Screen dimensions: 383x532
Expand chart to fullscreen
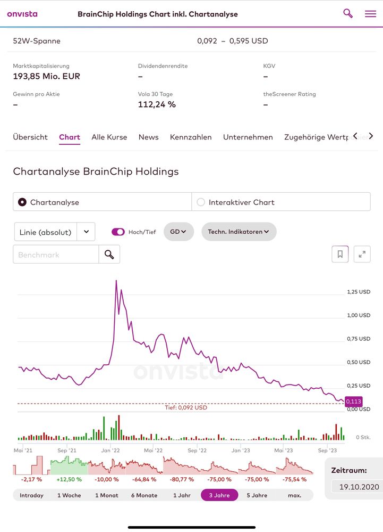pyautogui.click(x=362, y=254)
